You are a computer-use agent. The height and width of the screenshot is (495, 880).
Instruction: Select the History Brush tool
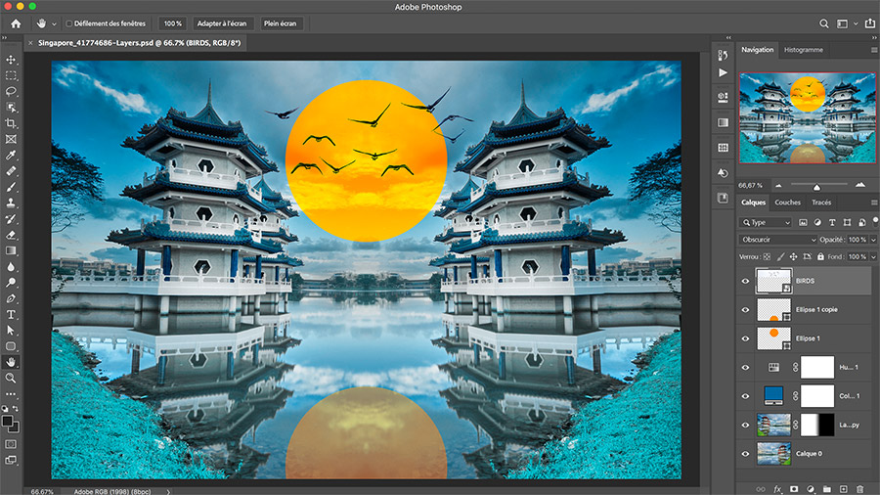point(11,219)
